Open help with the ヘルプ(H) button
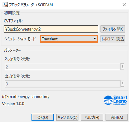The image size is (129, 122). coord(92,117)
